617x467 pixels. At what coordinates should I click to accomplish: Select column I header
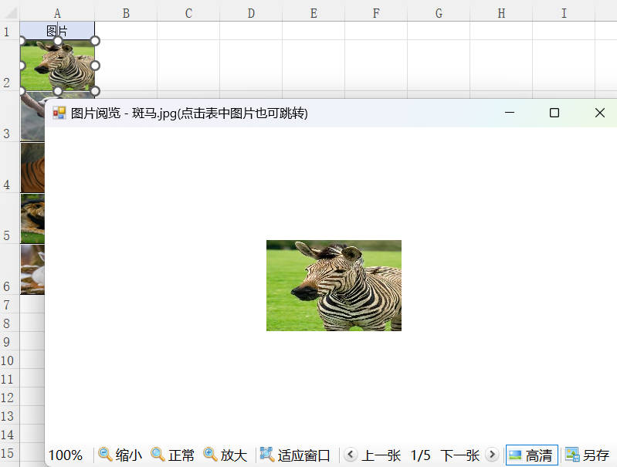click(564, 13)
